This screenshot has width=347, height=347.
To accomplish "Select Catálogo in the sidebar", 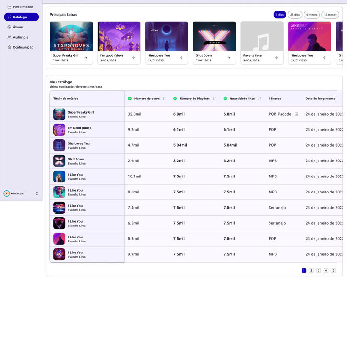I will (21, 17).
